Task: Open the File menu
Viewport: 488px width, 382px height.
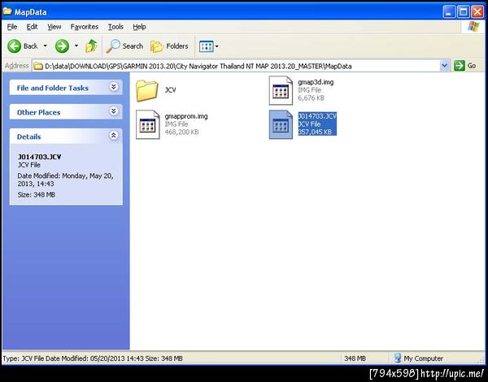Action: click(12, 27)
